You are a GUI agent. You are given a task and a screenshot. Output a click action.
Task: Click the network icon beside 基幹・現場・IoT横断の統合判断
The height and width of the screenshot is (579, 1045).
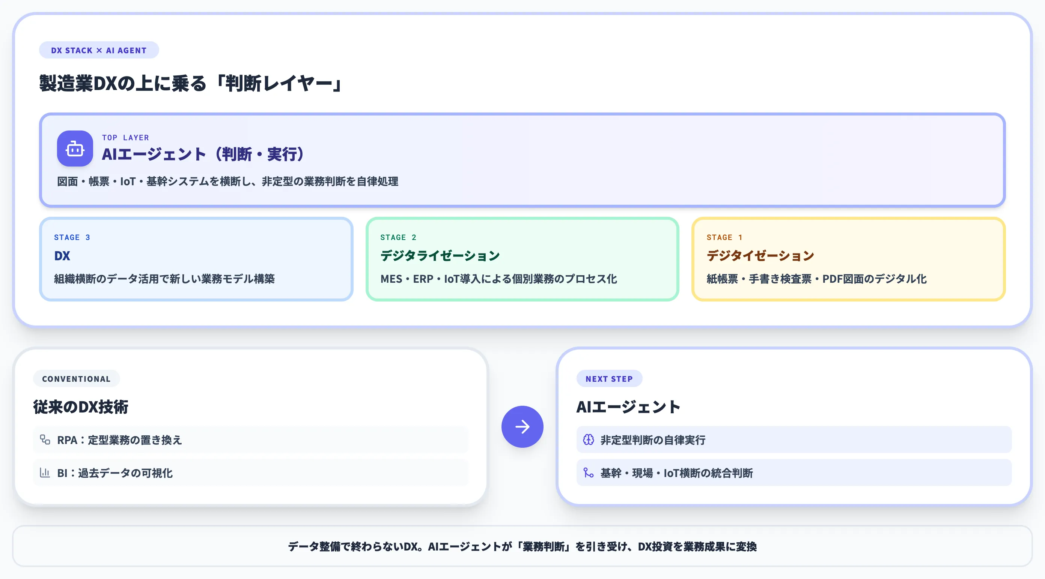click(x=588, y=473)
